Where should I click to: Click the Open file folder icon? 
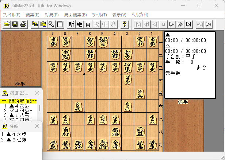(7, 24)
